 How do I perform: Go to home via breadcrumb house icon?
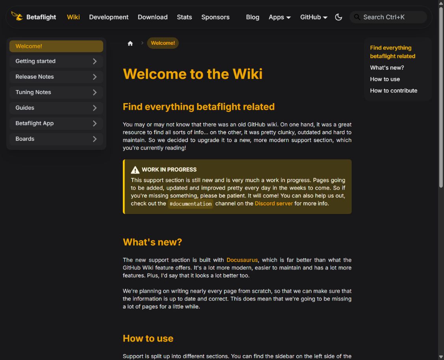pos(130,43)
